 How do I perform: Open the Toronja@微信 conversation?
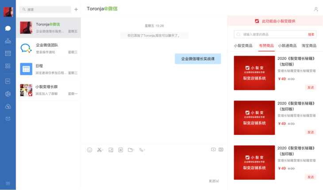tap(48, 28)
